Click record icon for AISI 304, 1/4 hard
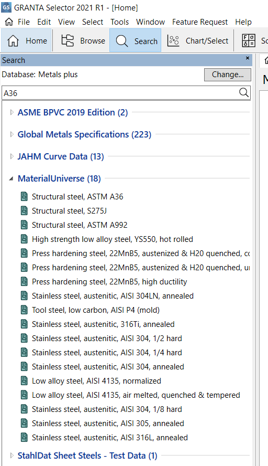268x466 pixels. click(24, 353)
